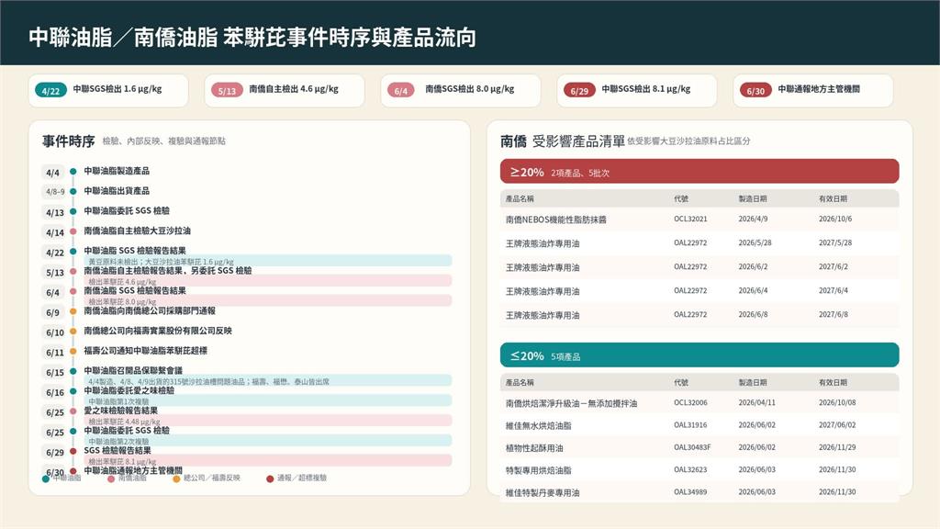
Task: Click the pink timeline dot for 4/14
Action: [x=73, y=231]
